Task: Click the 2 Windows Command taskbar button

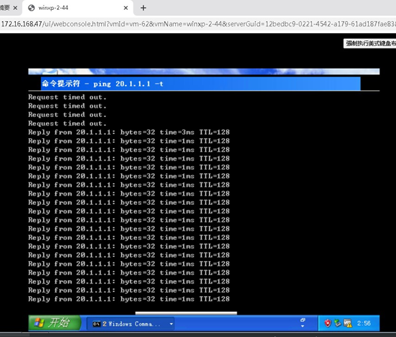Action: pyautogui.click(x=130, y=324)
